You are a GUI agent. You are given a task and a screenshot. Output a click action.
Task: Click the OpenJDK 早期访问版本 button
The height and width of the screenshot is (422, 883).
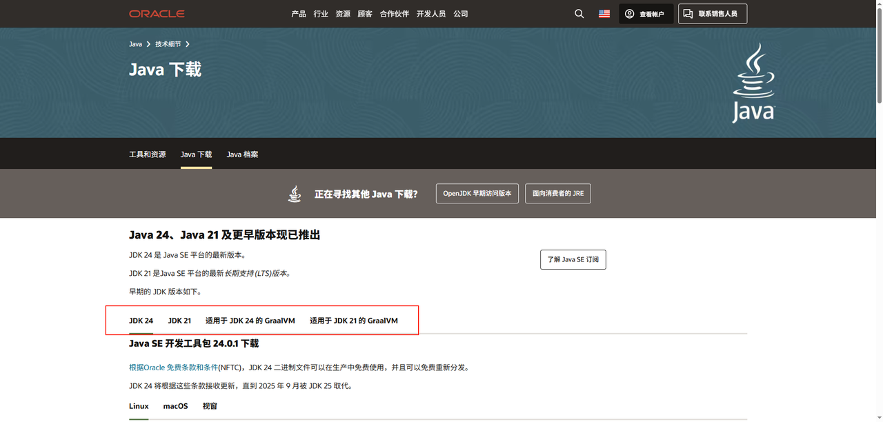pyautogui.click(x=477, y=193)
